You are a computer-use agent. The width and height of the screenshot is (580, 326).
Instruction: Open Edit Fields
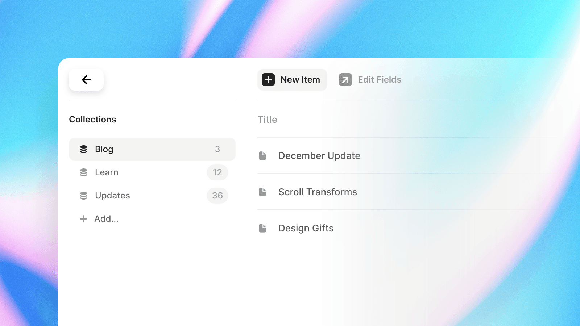pyautogui.click(x=380, y=80)
